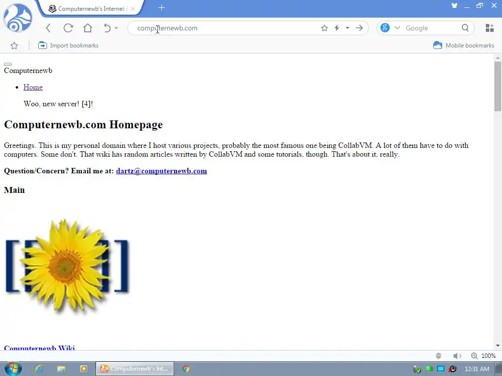Click the vertical scrollbar thumb

498,86
